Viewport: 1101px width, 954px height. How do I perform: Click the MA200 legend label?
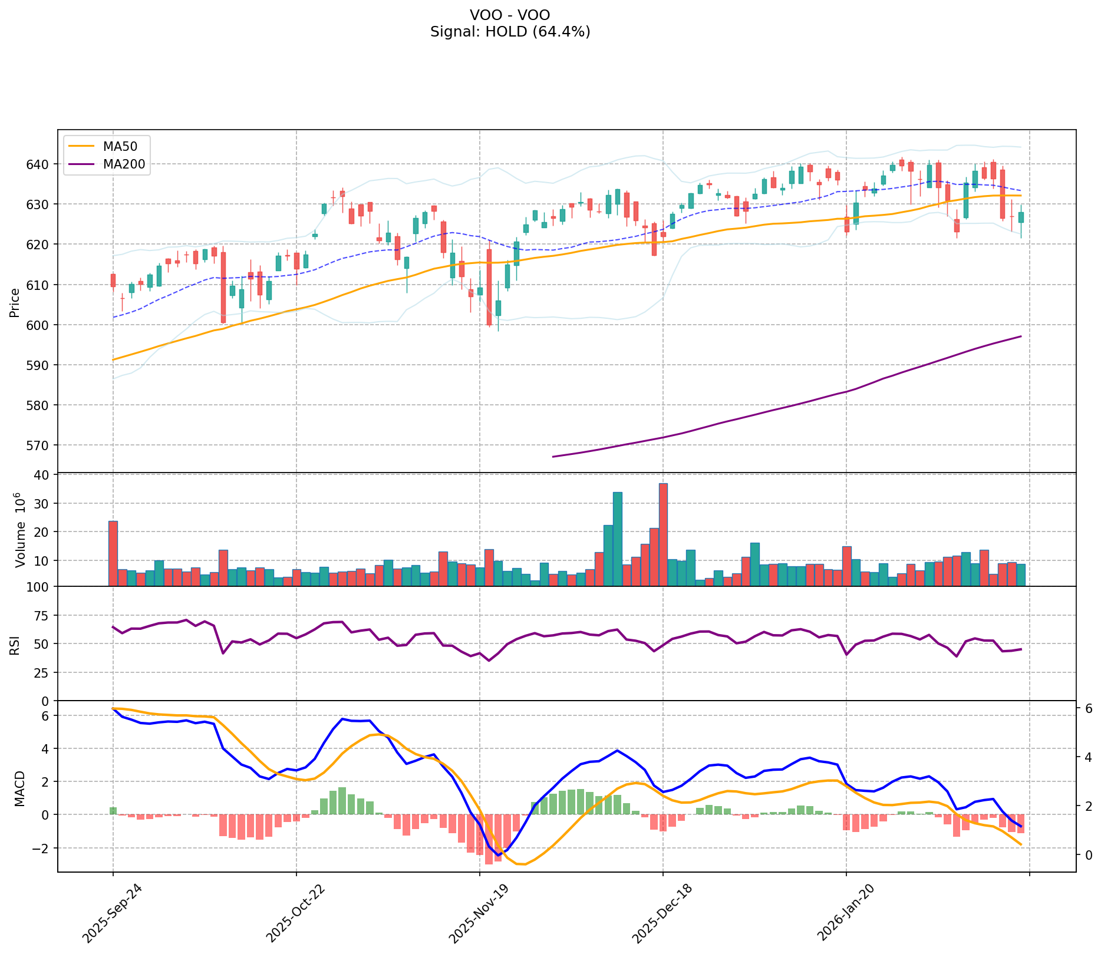click(x=124, y=164)
